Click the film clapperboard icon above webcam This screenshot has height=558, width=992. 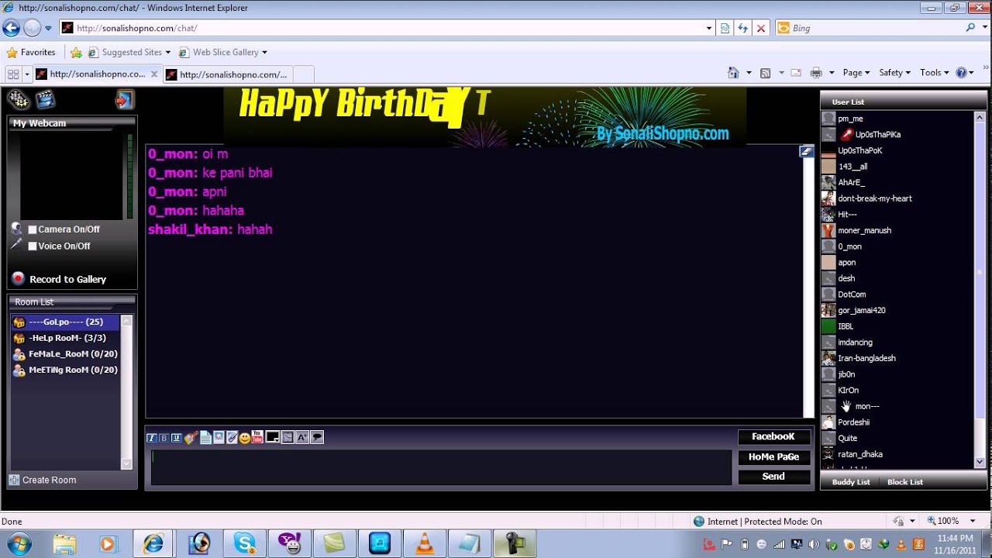[46, 99]
